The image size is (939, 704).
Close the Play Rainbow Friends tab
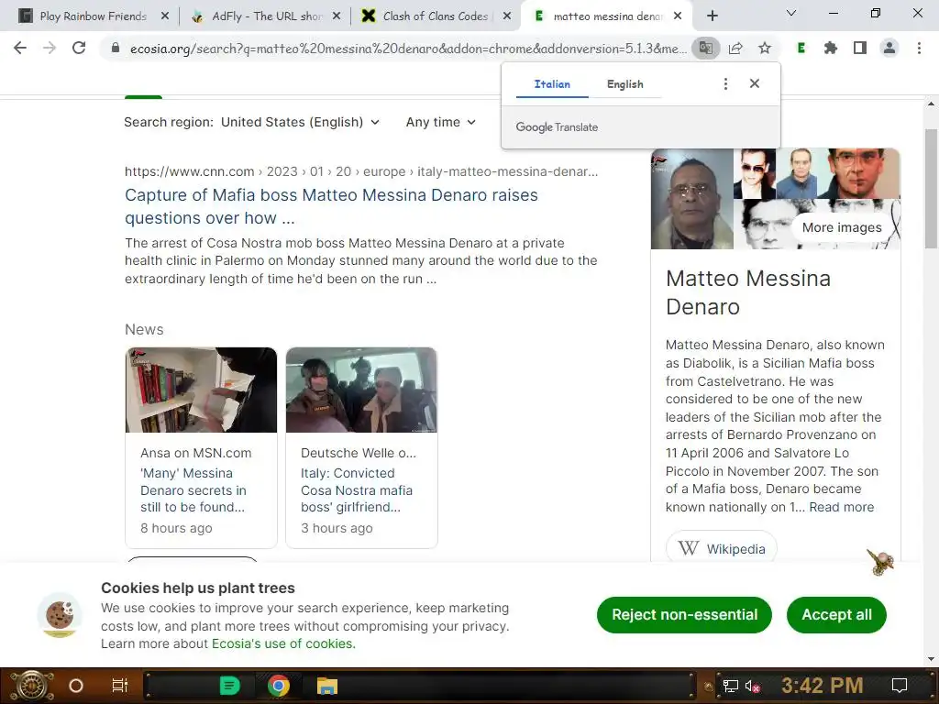(165, 16)
